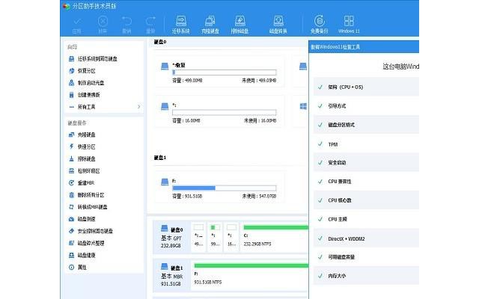Viewport: 479px width, 299px height.
Task: Click the CPU 核心数 check row
Action: pyautogui.click(x=366, y=200)
